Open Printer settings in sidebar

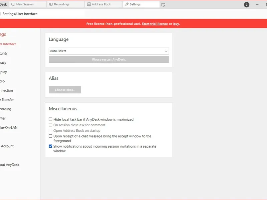point(3,118)
